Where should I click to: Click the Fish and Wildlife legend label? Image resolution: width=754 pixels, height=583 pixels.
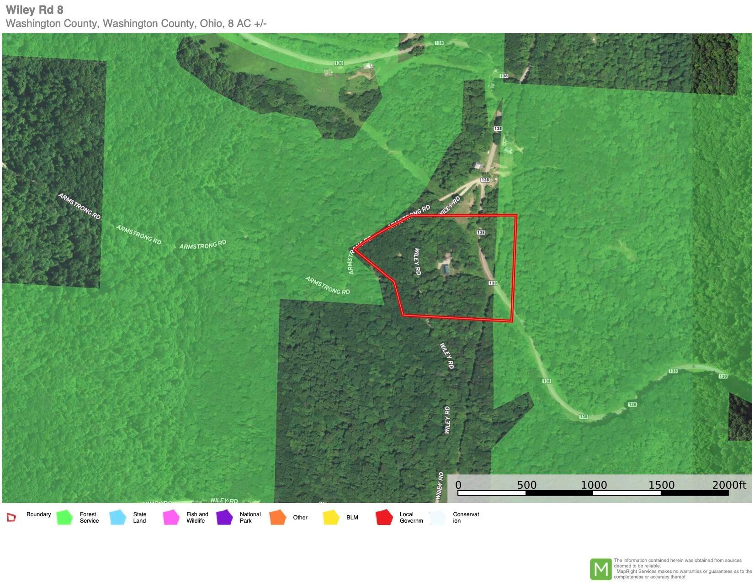pyautogui.click(x=197, y=518)
